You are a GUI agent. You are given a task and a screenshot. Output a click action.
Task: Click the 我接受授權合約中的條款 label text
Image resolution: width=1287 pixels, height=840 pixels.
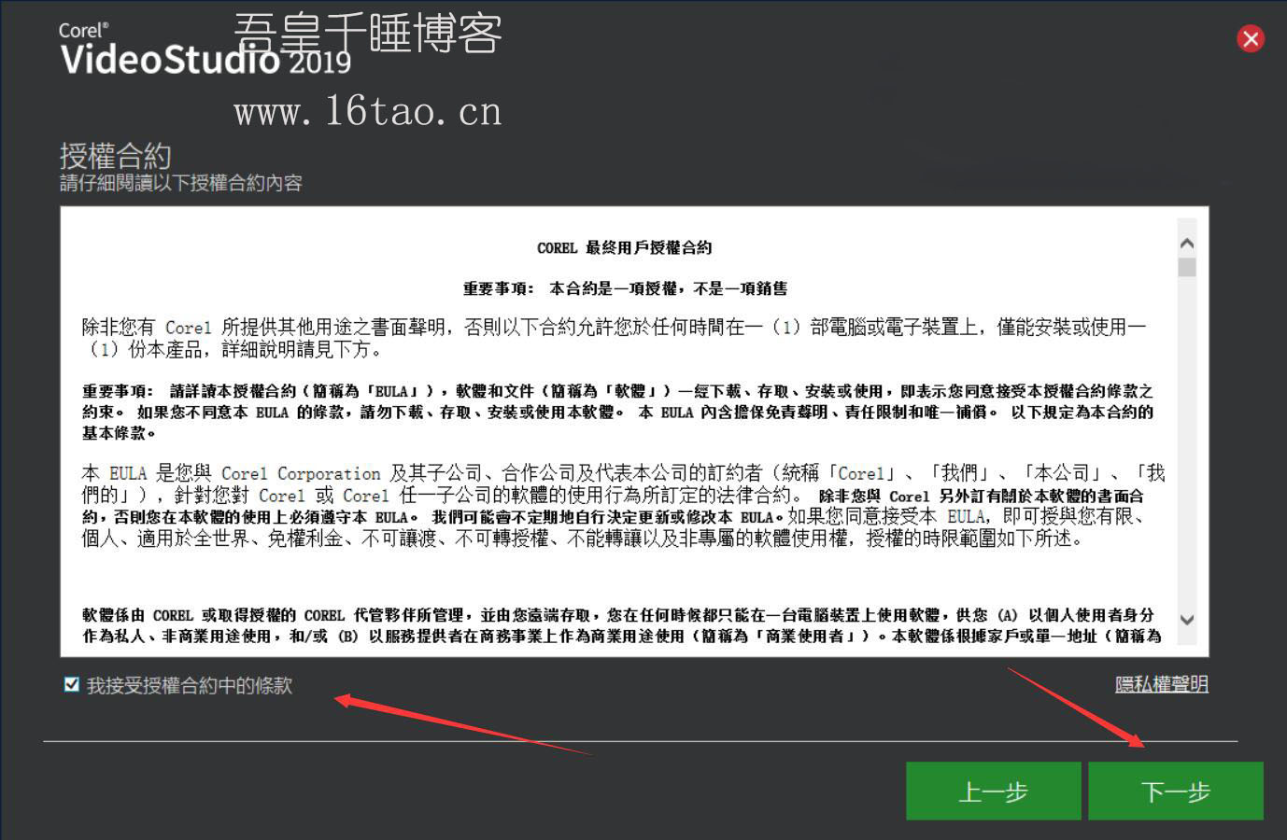(190, 686)
